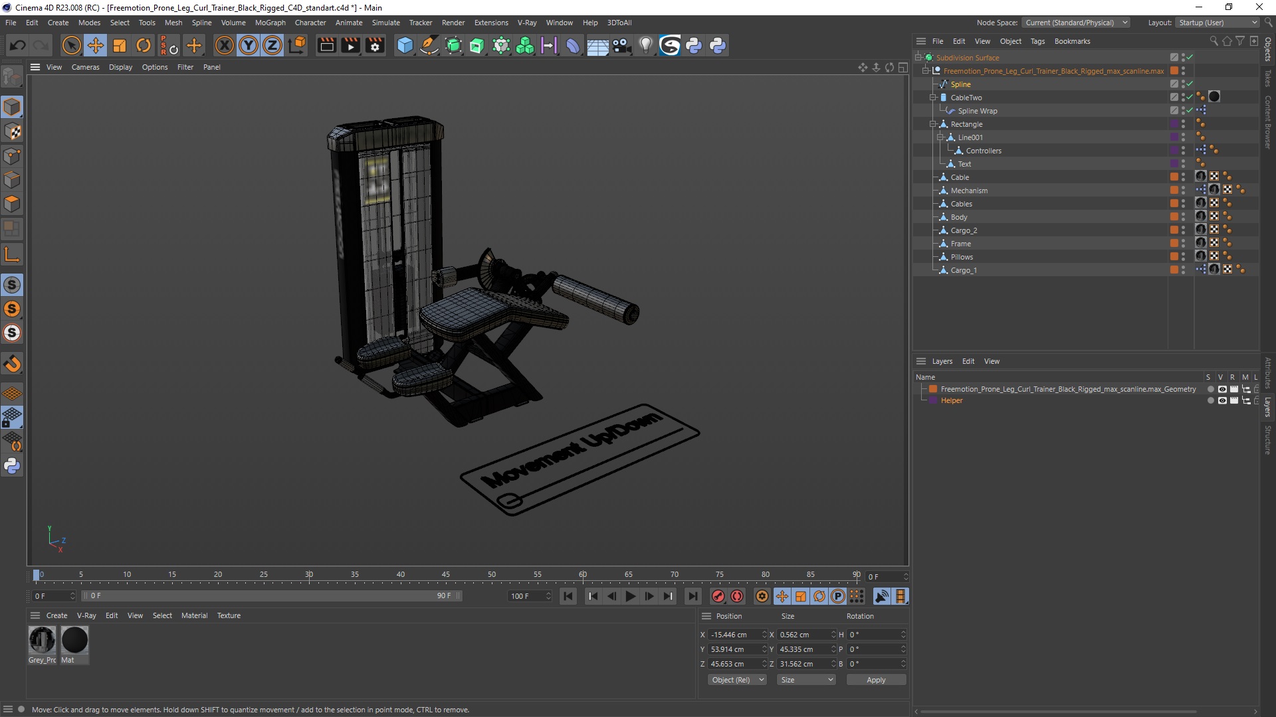Switch to Model mode
The image size is (1276, 717).
12,107
